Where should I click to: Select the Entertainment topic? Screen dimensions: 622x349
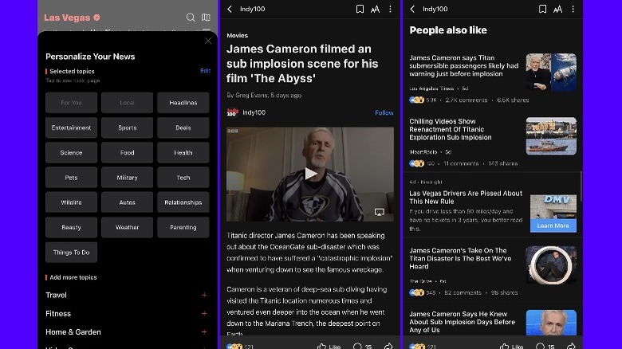coord(71,127)
